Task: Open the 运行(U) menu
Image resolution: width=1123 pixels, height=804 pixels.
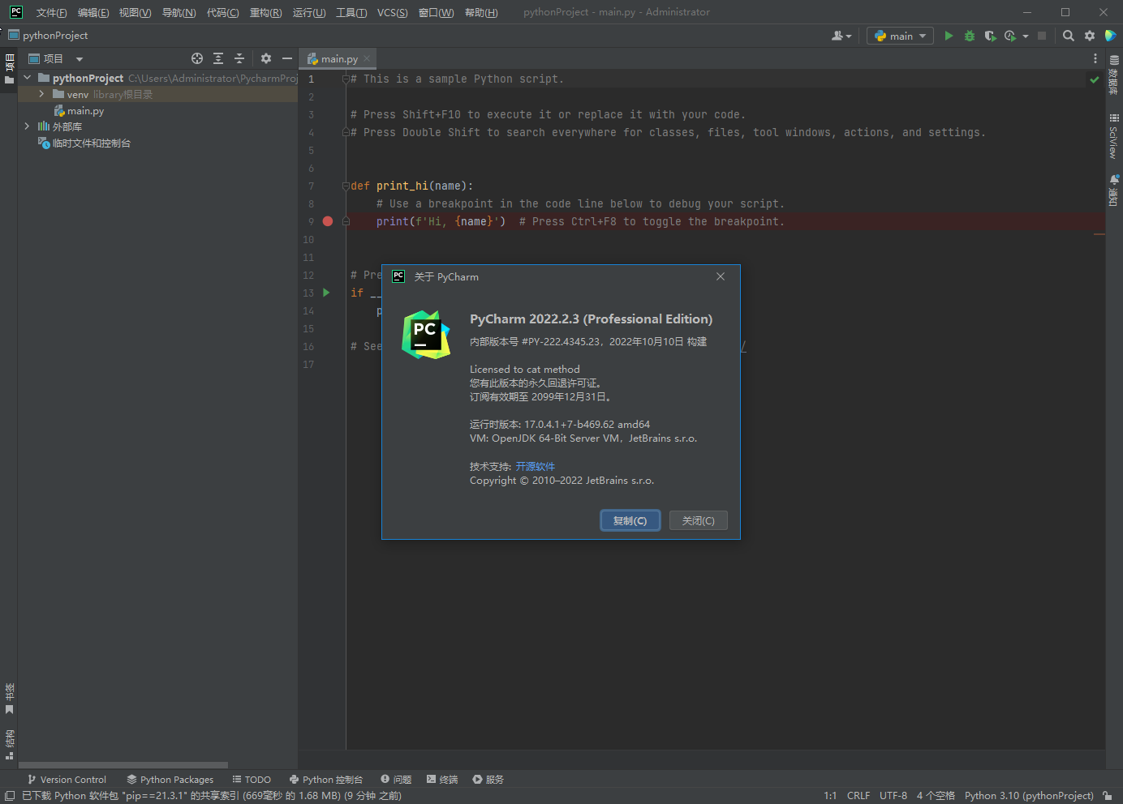Action: coord(308,12)
